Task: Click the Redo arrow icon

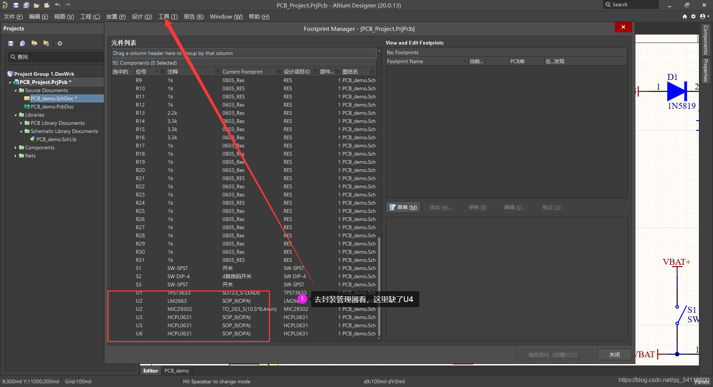Action: coord(68,5)
